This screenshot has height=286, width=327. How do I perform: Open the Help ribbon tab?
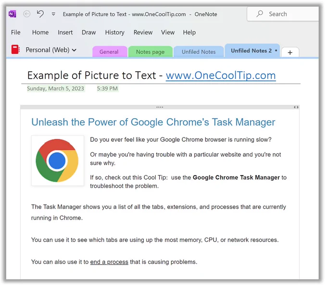(189, 33)
